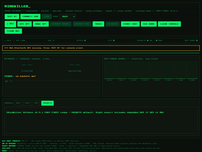Click the H-GAM band bar
Screen dimensions: 202x152
[x=192, y=70]
